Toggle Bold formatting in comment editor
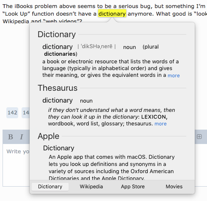207x201 pixels. [x=11, y=137]
